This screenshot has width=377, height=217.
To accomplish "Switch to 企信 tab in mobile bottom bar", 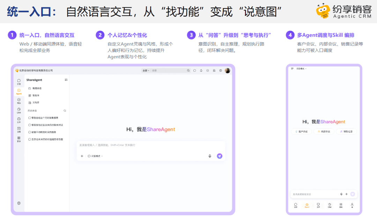I will click(x=296, y=205).
